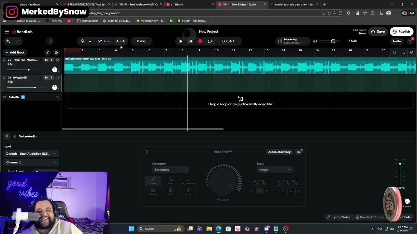The width and height of the screenshot is (417, 234).
Task: Expand track 01 options chevron
Action: (x=57, y=60)
